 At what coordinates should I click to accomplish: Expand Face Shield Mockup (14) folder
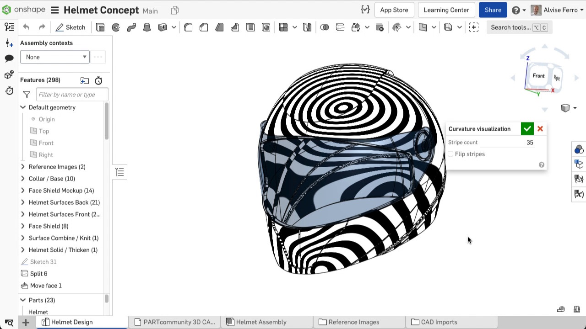tap(23, 191)
